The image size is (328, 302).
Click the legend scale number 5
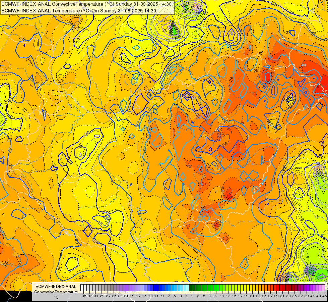(204, 296)
